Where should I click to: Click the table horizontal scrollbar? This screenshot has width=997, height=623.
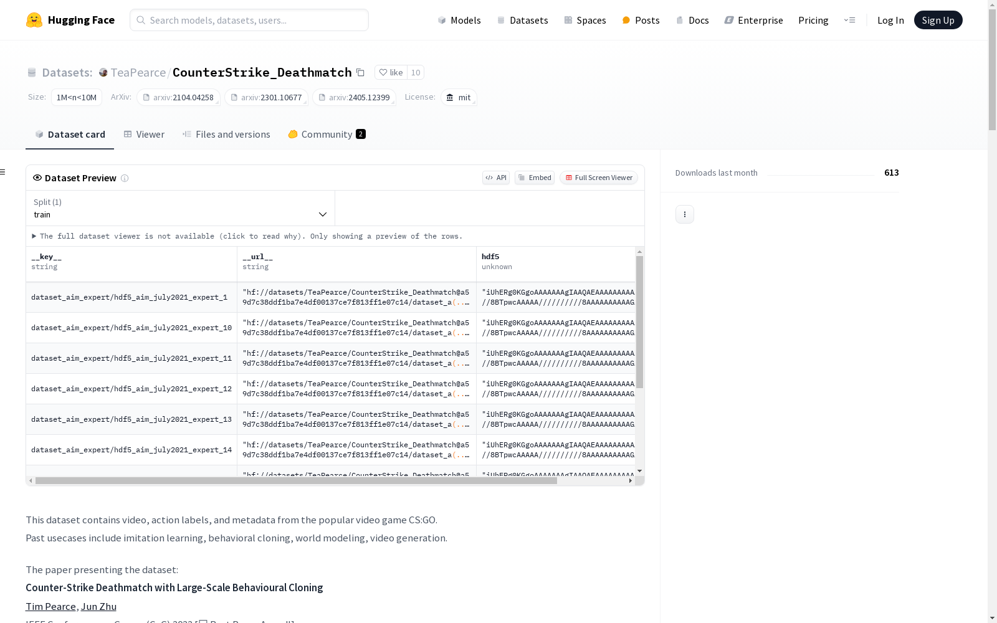[x=296, y=481]
